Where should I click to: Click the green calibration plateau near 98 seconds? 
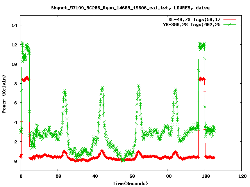tap(202, 46)
